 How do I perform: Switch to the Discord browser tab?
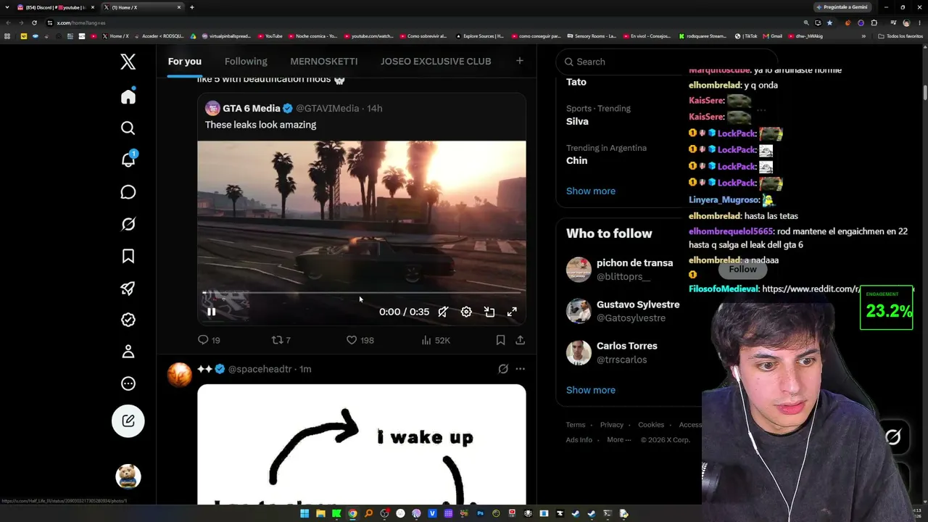click(x=56, y=7)
